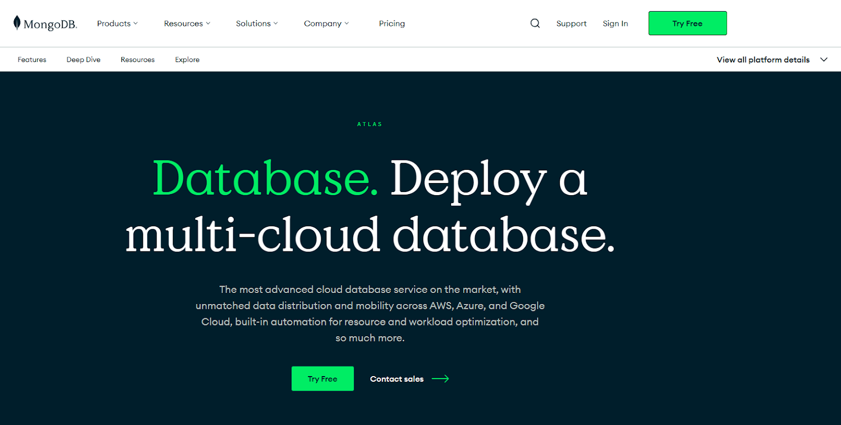Select the Features sub-navigation tab

coord(32,59)
